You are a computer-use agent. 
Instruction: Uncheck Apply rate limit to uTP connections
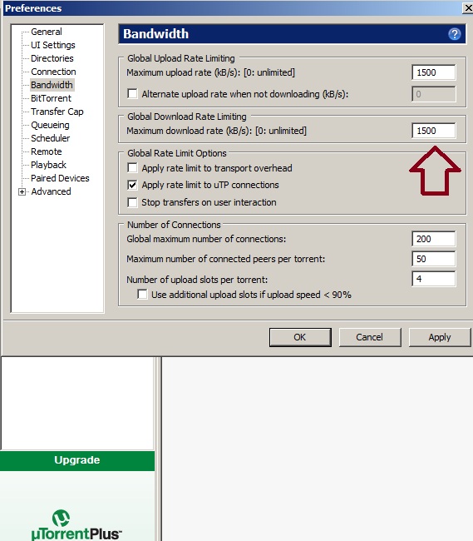132,185
